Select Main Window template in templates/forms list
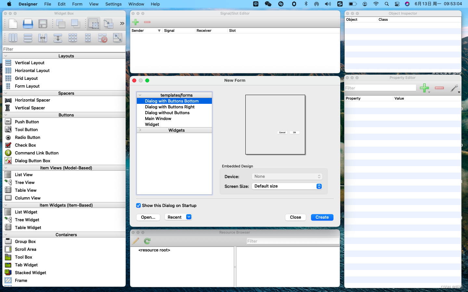 [x=158, y=118]
